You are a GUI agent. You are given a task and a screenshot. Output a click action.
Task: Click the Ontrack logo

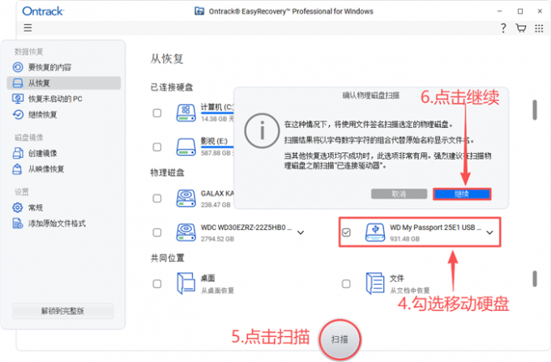click(x=43, y=11)
